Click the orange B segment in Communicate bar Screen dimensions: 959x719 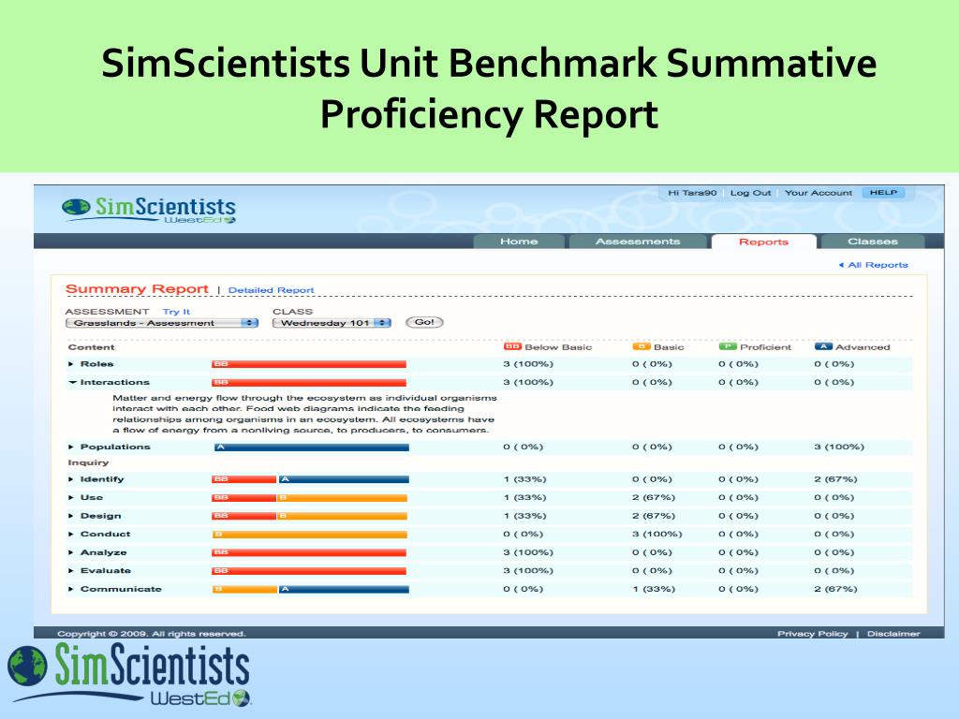(x=244, y=590)
